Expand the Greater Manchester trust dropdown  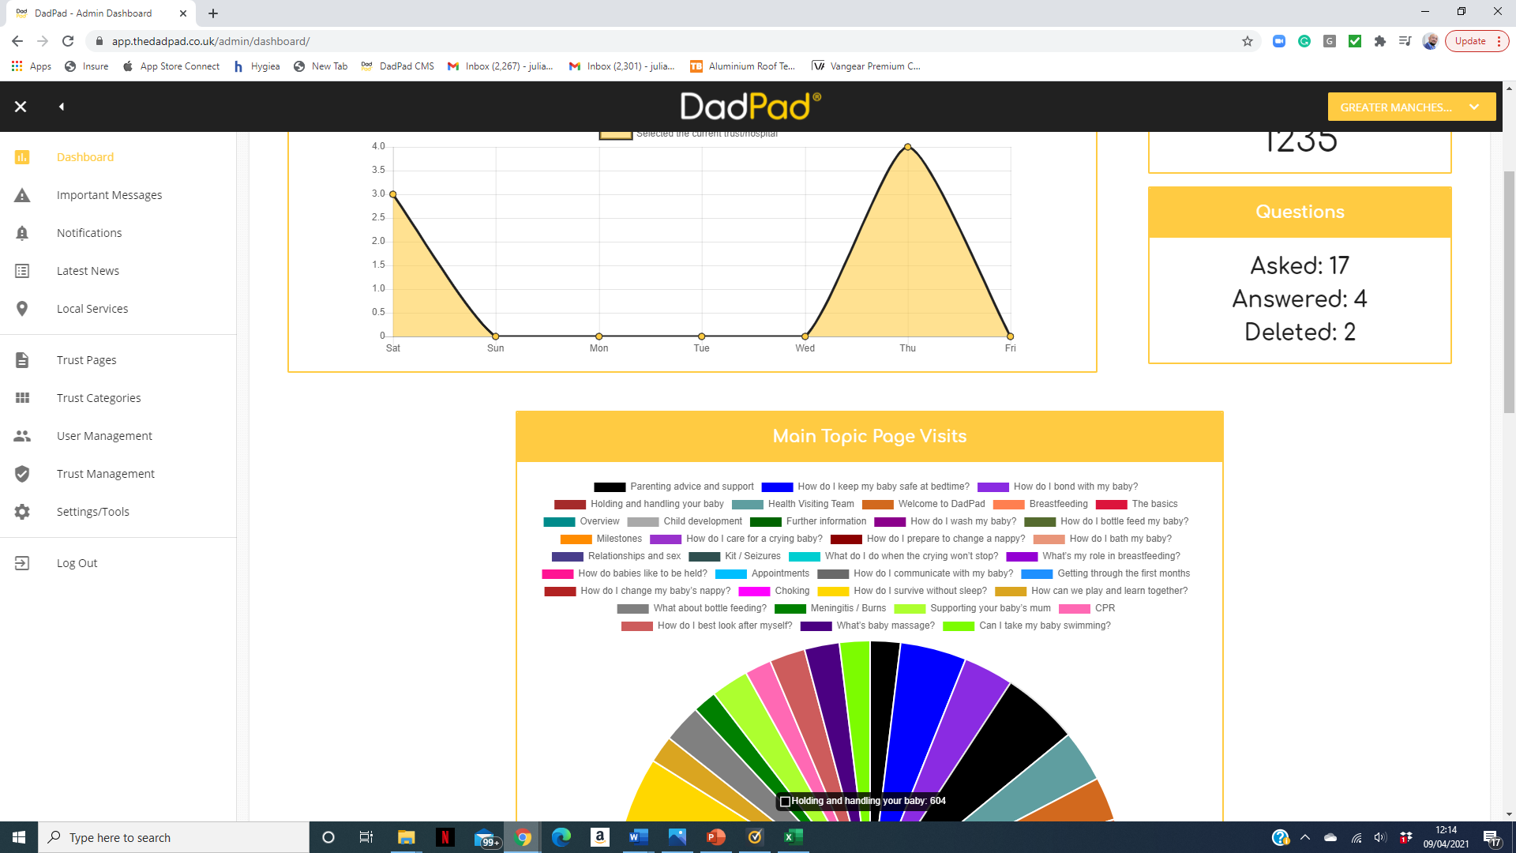point(1411,107)
